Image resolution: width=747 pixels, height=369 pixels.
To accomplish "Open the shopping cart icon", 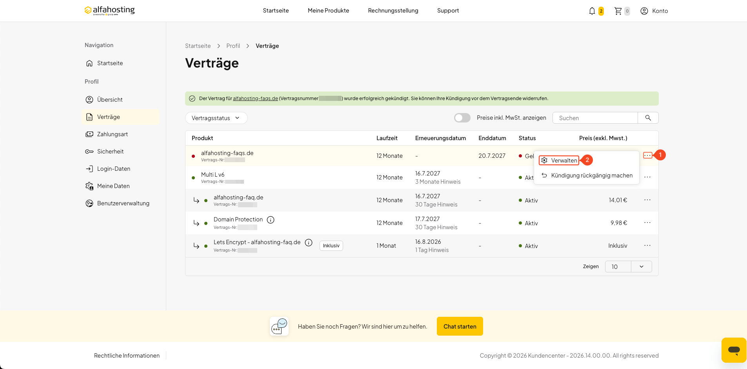I will (618, 11).
